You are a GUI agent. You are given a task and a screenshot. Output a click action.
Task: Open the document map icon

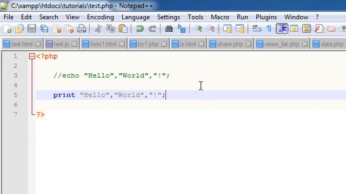[307, 29]
